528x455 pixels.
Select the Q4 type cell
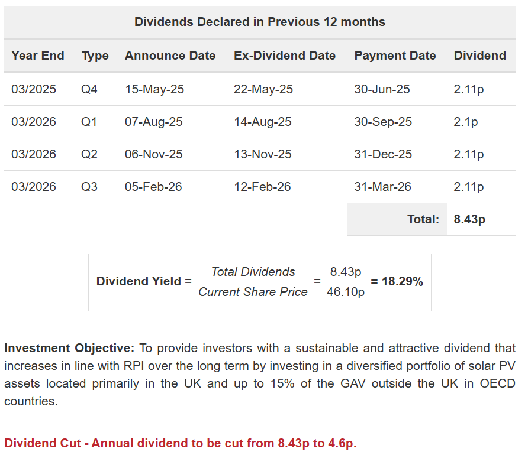pyautogui.click(x=89, y=89)
